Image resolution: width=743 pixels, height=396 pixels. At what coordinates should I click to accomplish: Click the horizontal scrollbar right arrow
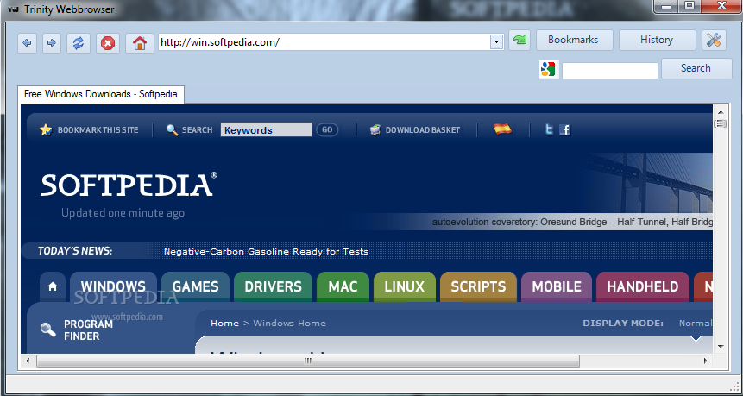pyautogui.click(x=706, y=361)
